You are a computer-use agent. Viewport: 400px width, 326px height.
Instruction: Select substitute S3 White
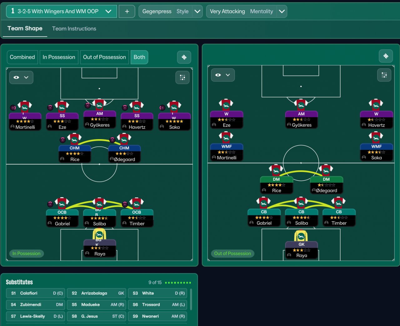(157, 293)
